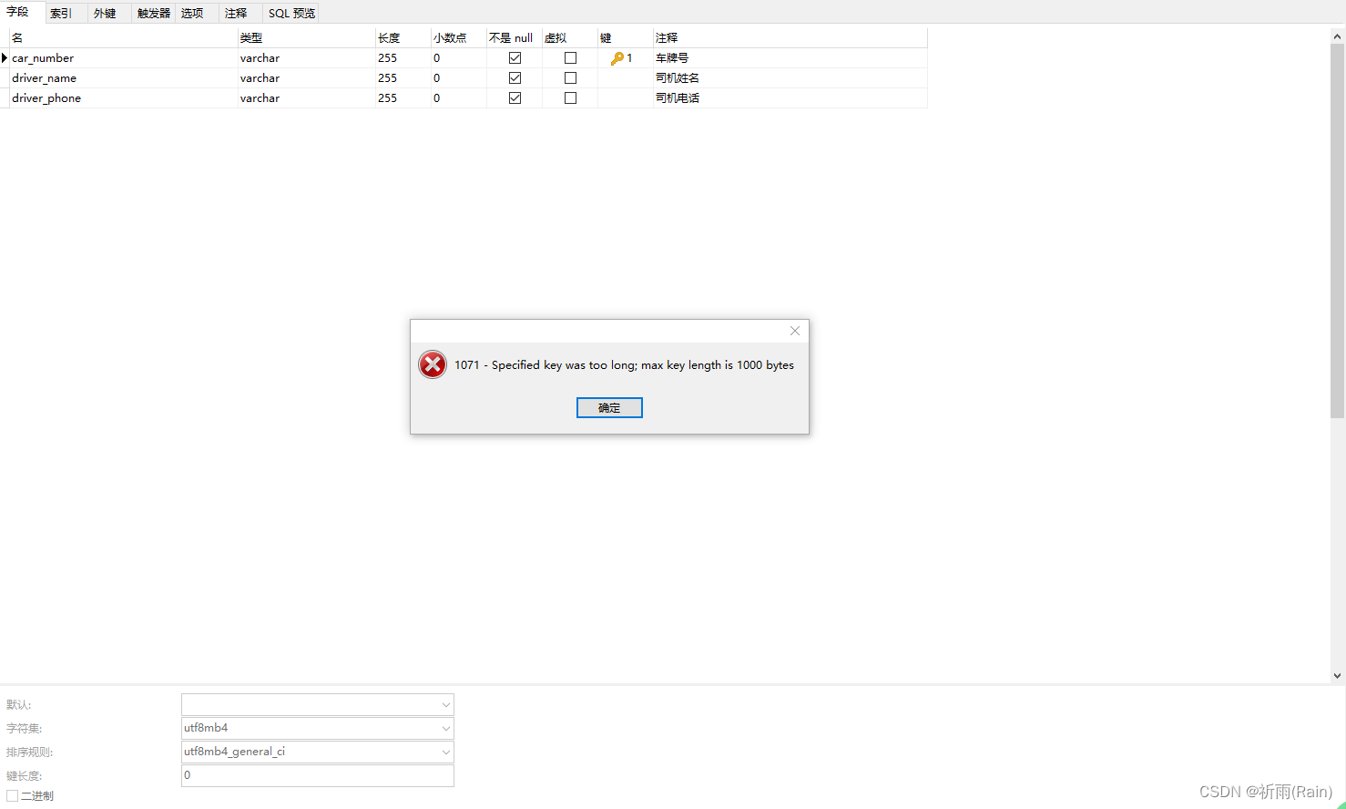Click the 键长度 input field
1346x809 pixels.
click(317, 775)
